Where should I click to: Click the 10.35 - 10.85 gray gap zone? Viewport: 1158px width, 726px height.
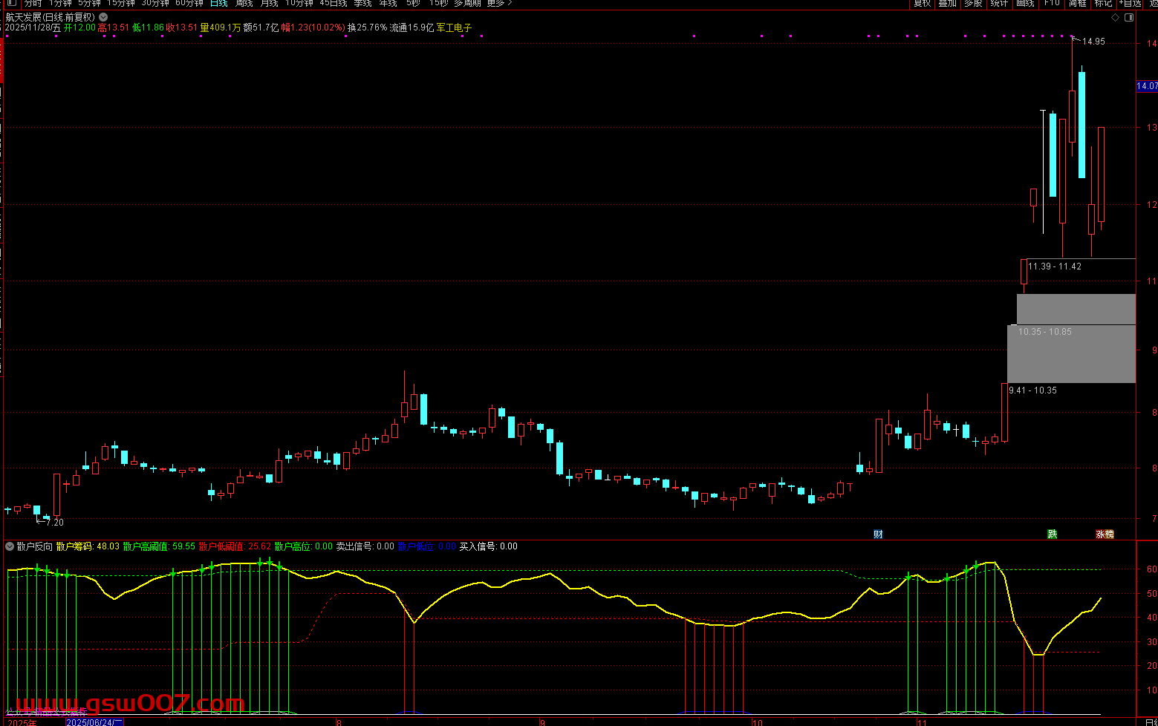pos(1071,354)
